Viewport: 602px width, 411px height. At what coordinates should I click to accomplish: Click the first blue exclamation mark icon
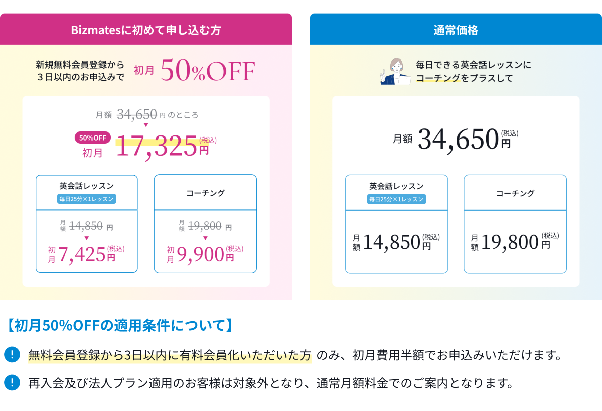11,354
